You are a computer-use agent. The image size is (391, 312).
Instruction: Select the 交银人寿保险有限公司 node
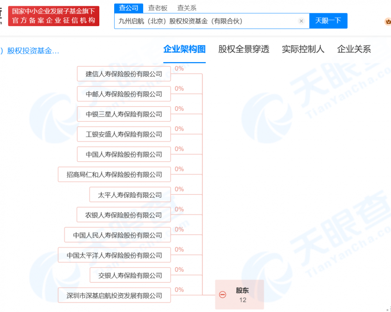click(130, 275)
